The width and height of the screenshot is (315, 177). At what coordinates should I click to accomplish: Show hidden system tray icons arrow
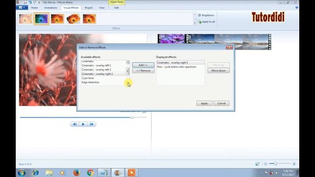(x=261, y=173)
